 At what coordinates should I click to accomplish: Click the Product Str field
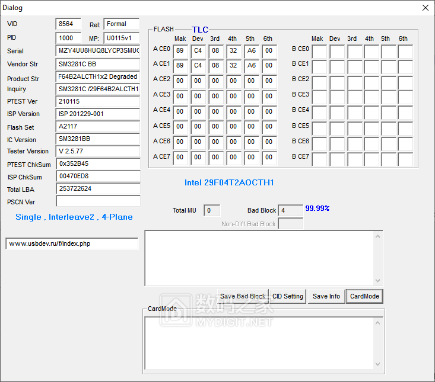[x=98, y=76]
